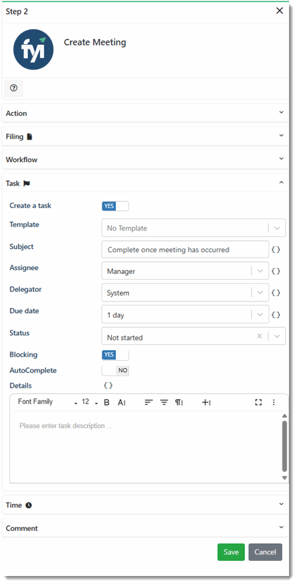Click the clock icon beside Time
The width and height of the screenshot is (297, 584).
point(29,505)
